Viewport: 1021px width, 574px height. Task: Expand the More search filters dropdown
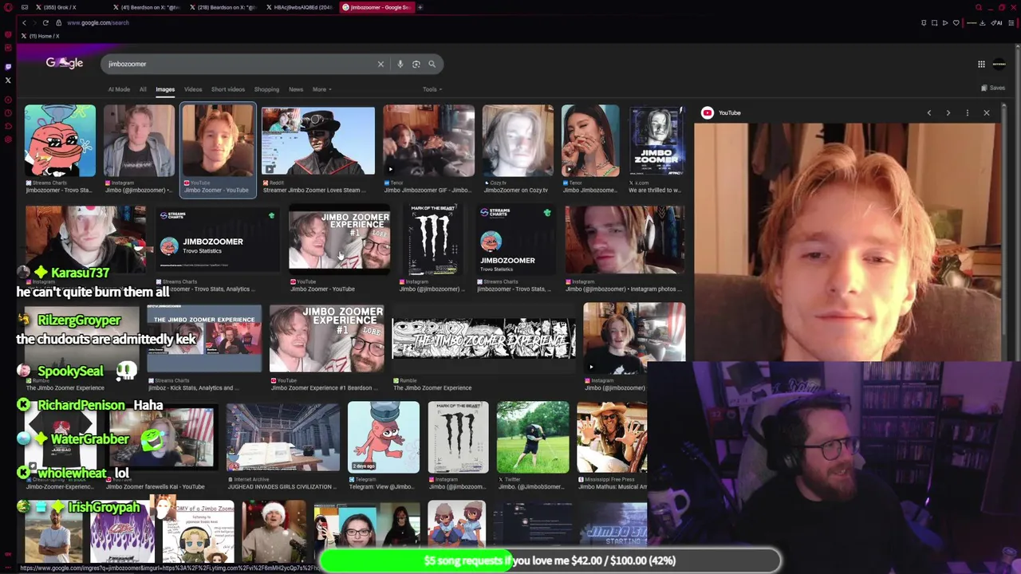[x=322, y=89]
